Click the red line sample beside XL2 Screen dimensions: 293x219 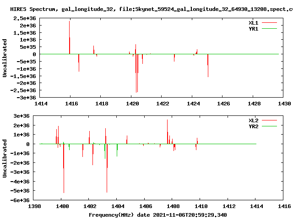[x=269, y=120]
